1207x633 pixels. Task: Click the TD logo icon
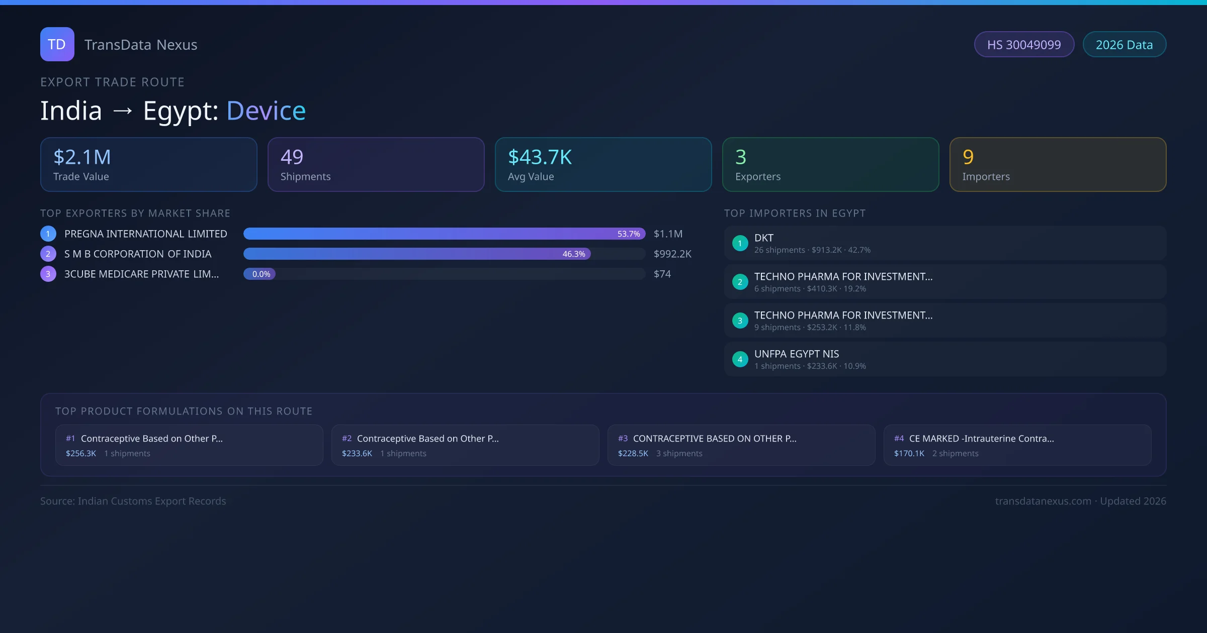point(57,44)
